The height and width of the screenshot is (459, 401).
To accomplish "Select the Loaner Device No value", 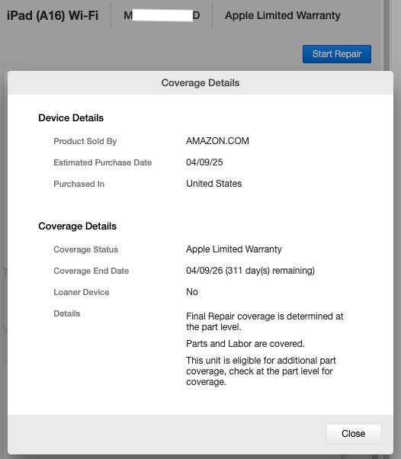I will click(x=192, y=292).
